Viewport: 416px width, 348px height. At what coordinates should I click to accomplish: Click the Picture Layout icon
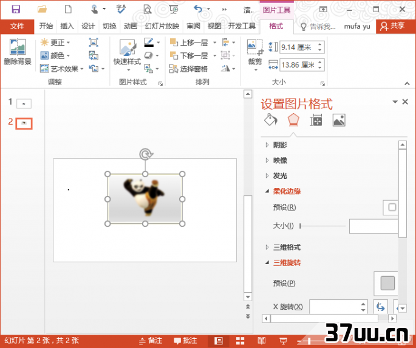[149, 69]
